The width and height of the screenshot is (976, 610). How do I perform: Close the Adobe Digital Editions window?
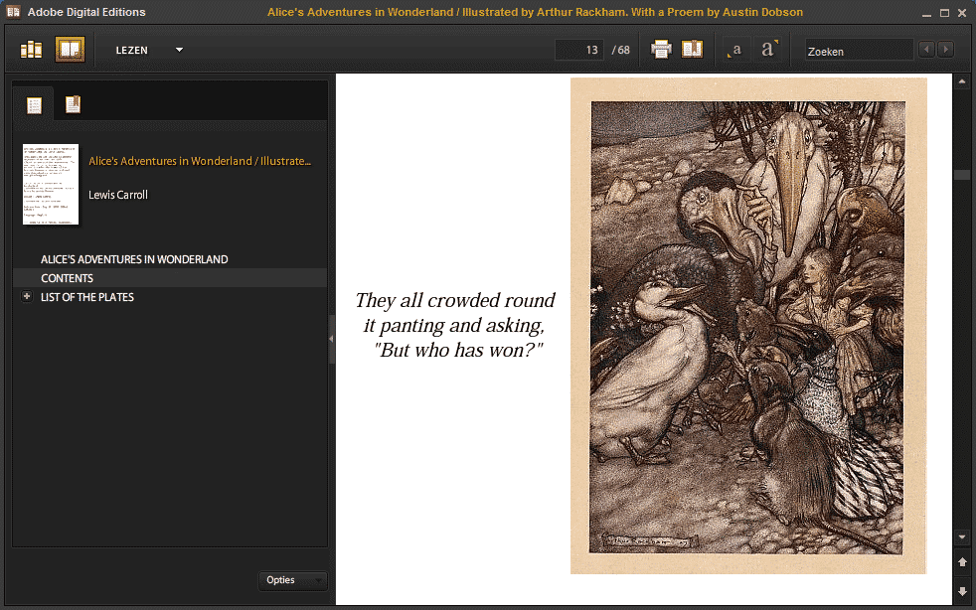point(962,13)
